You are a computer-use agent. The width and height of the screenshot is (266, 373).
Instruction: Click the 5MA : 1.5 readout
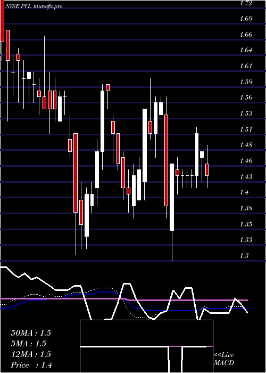[x=29, y=344]
